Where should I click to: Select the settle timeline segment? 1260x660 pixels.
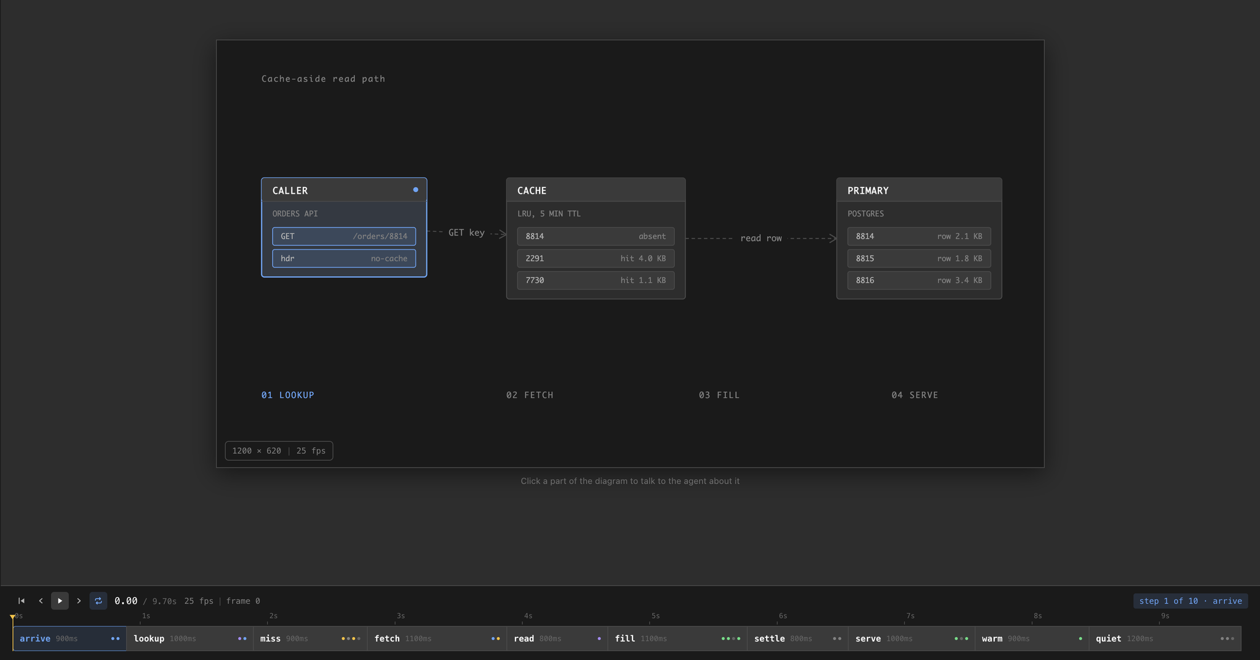798,638
